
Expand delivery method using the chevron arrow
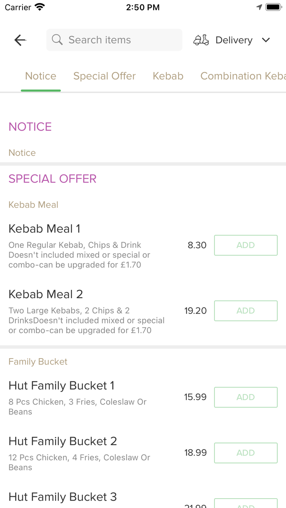click(x=266, y=40)
